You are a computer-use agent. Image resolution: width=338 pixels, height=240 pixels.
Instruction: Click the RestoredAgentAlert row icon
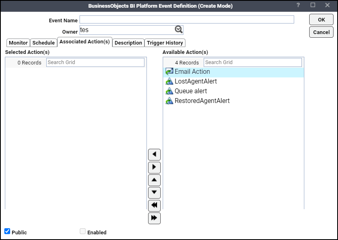[169, 101]
